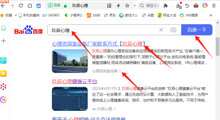Add new sidebar item with plus icon
Viewport: 220px width, 120px height.
click(x=3, y=41)
